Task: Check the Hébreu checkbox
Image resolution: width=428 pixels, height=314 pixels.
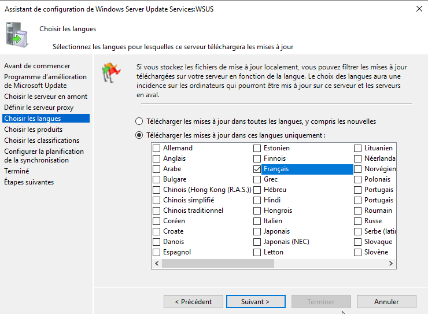Action: (x=257, y=190)
